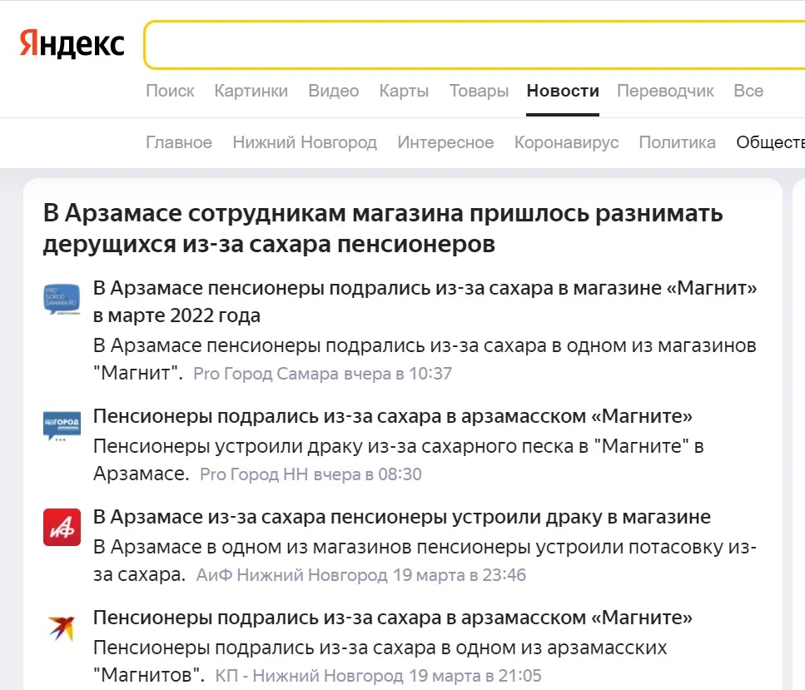Open the main headline about Арзамас сахар
The image size is (805, 690).
click(x=383, y=228)
